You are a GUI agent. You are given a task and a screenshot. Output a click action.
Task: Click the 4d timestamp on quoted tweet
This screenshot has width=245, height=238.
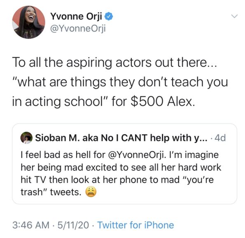coord(220,138)
